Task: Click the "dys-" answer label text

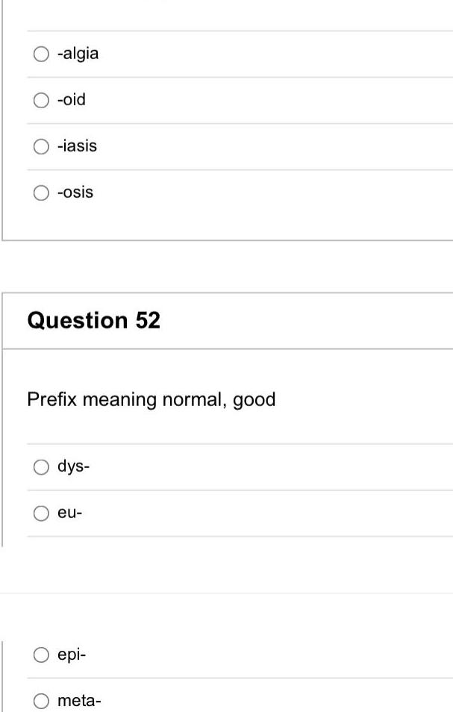Action: point(74,467)
